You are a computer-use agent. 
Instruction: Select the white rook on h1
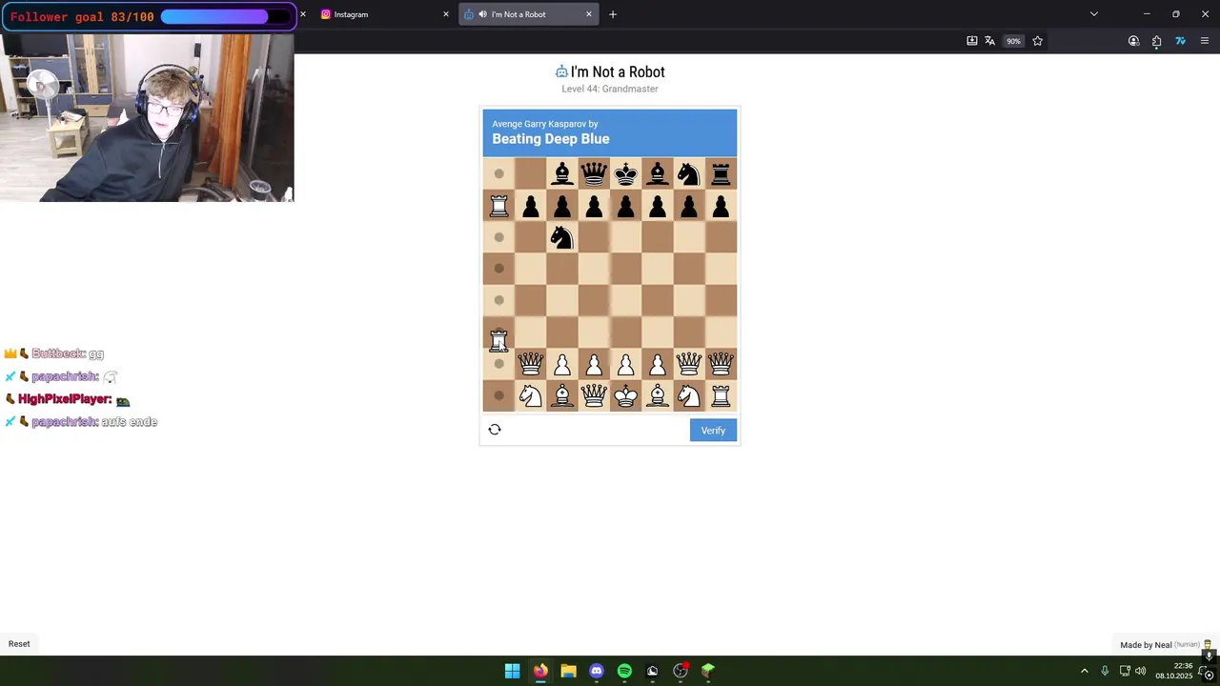(x=721, y=395)
